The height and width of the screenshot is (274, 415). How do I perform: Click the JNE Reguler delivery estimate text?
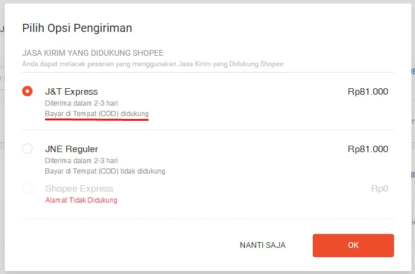[81, 160]
